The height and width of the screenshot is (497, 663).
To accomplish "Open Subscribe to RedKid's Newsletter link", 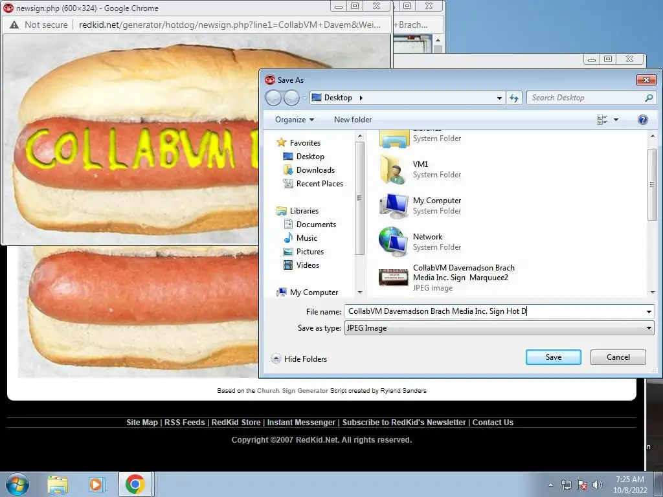I will (404, 422).
